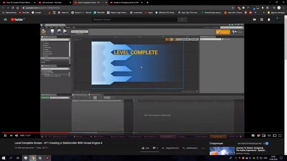
Task: Go to the YouTube home logo
Action: (x=17, y=20)
